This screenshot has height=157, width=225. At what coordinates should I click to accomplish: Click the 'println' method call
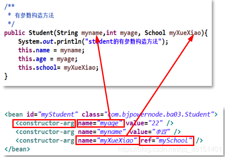point(69,42)
